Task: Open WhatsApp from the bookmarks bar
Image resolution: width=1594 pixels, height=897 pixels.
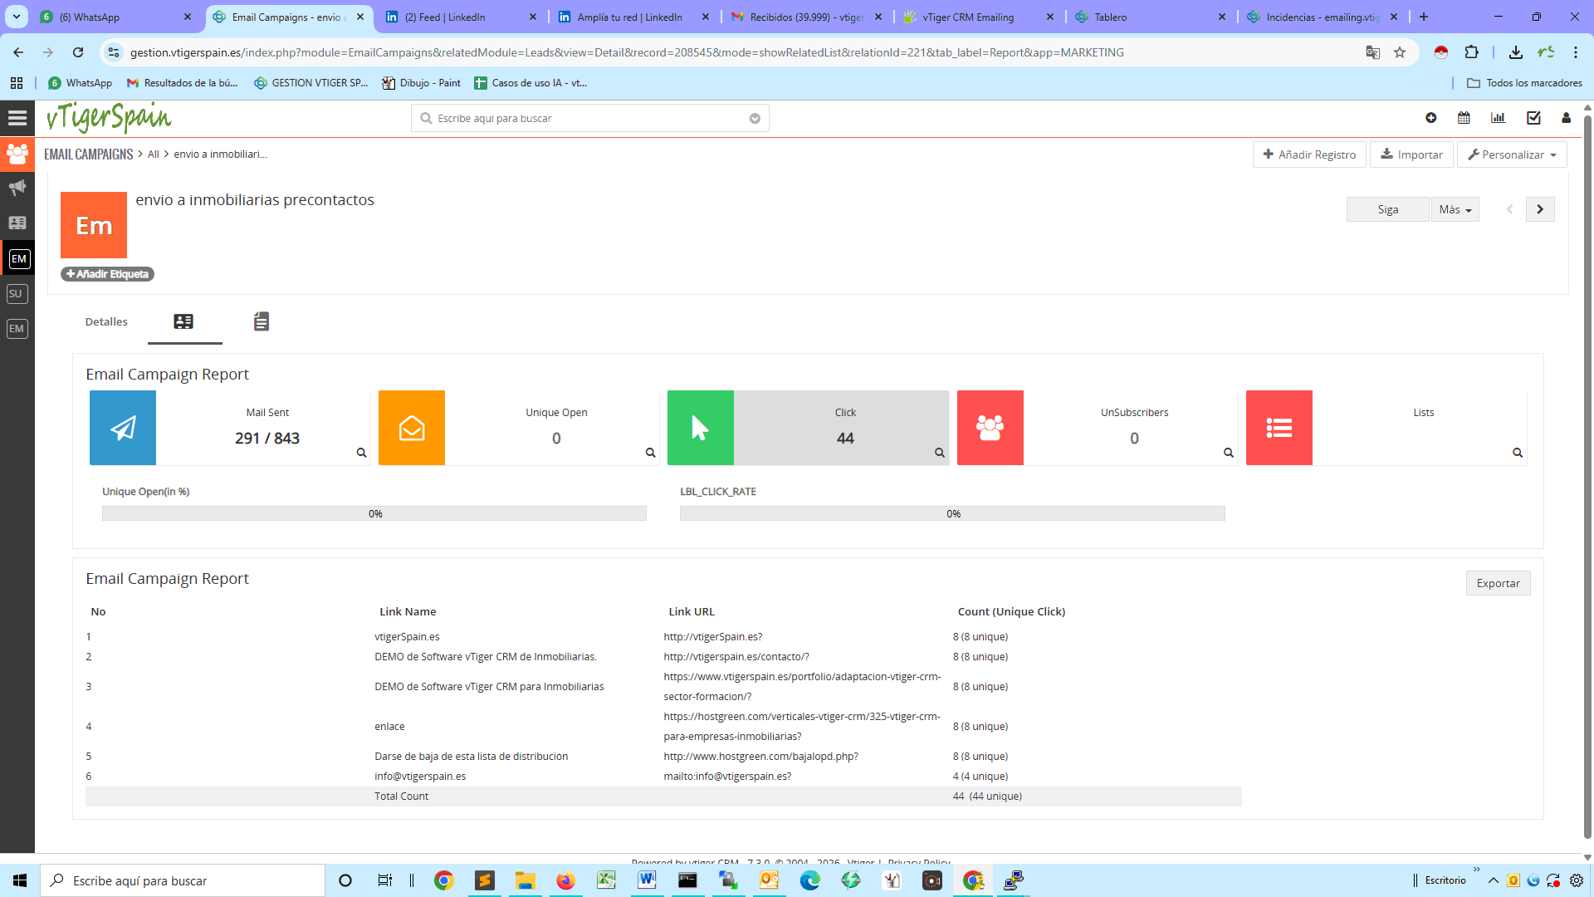Action: (79, 82)
